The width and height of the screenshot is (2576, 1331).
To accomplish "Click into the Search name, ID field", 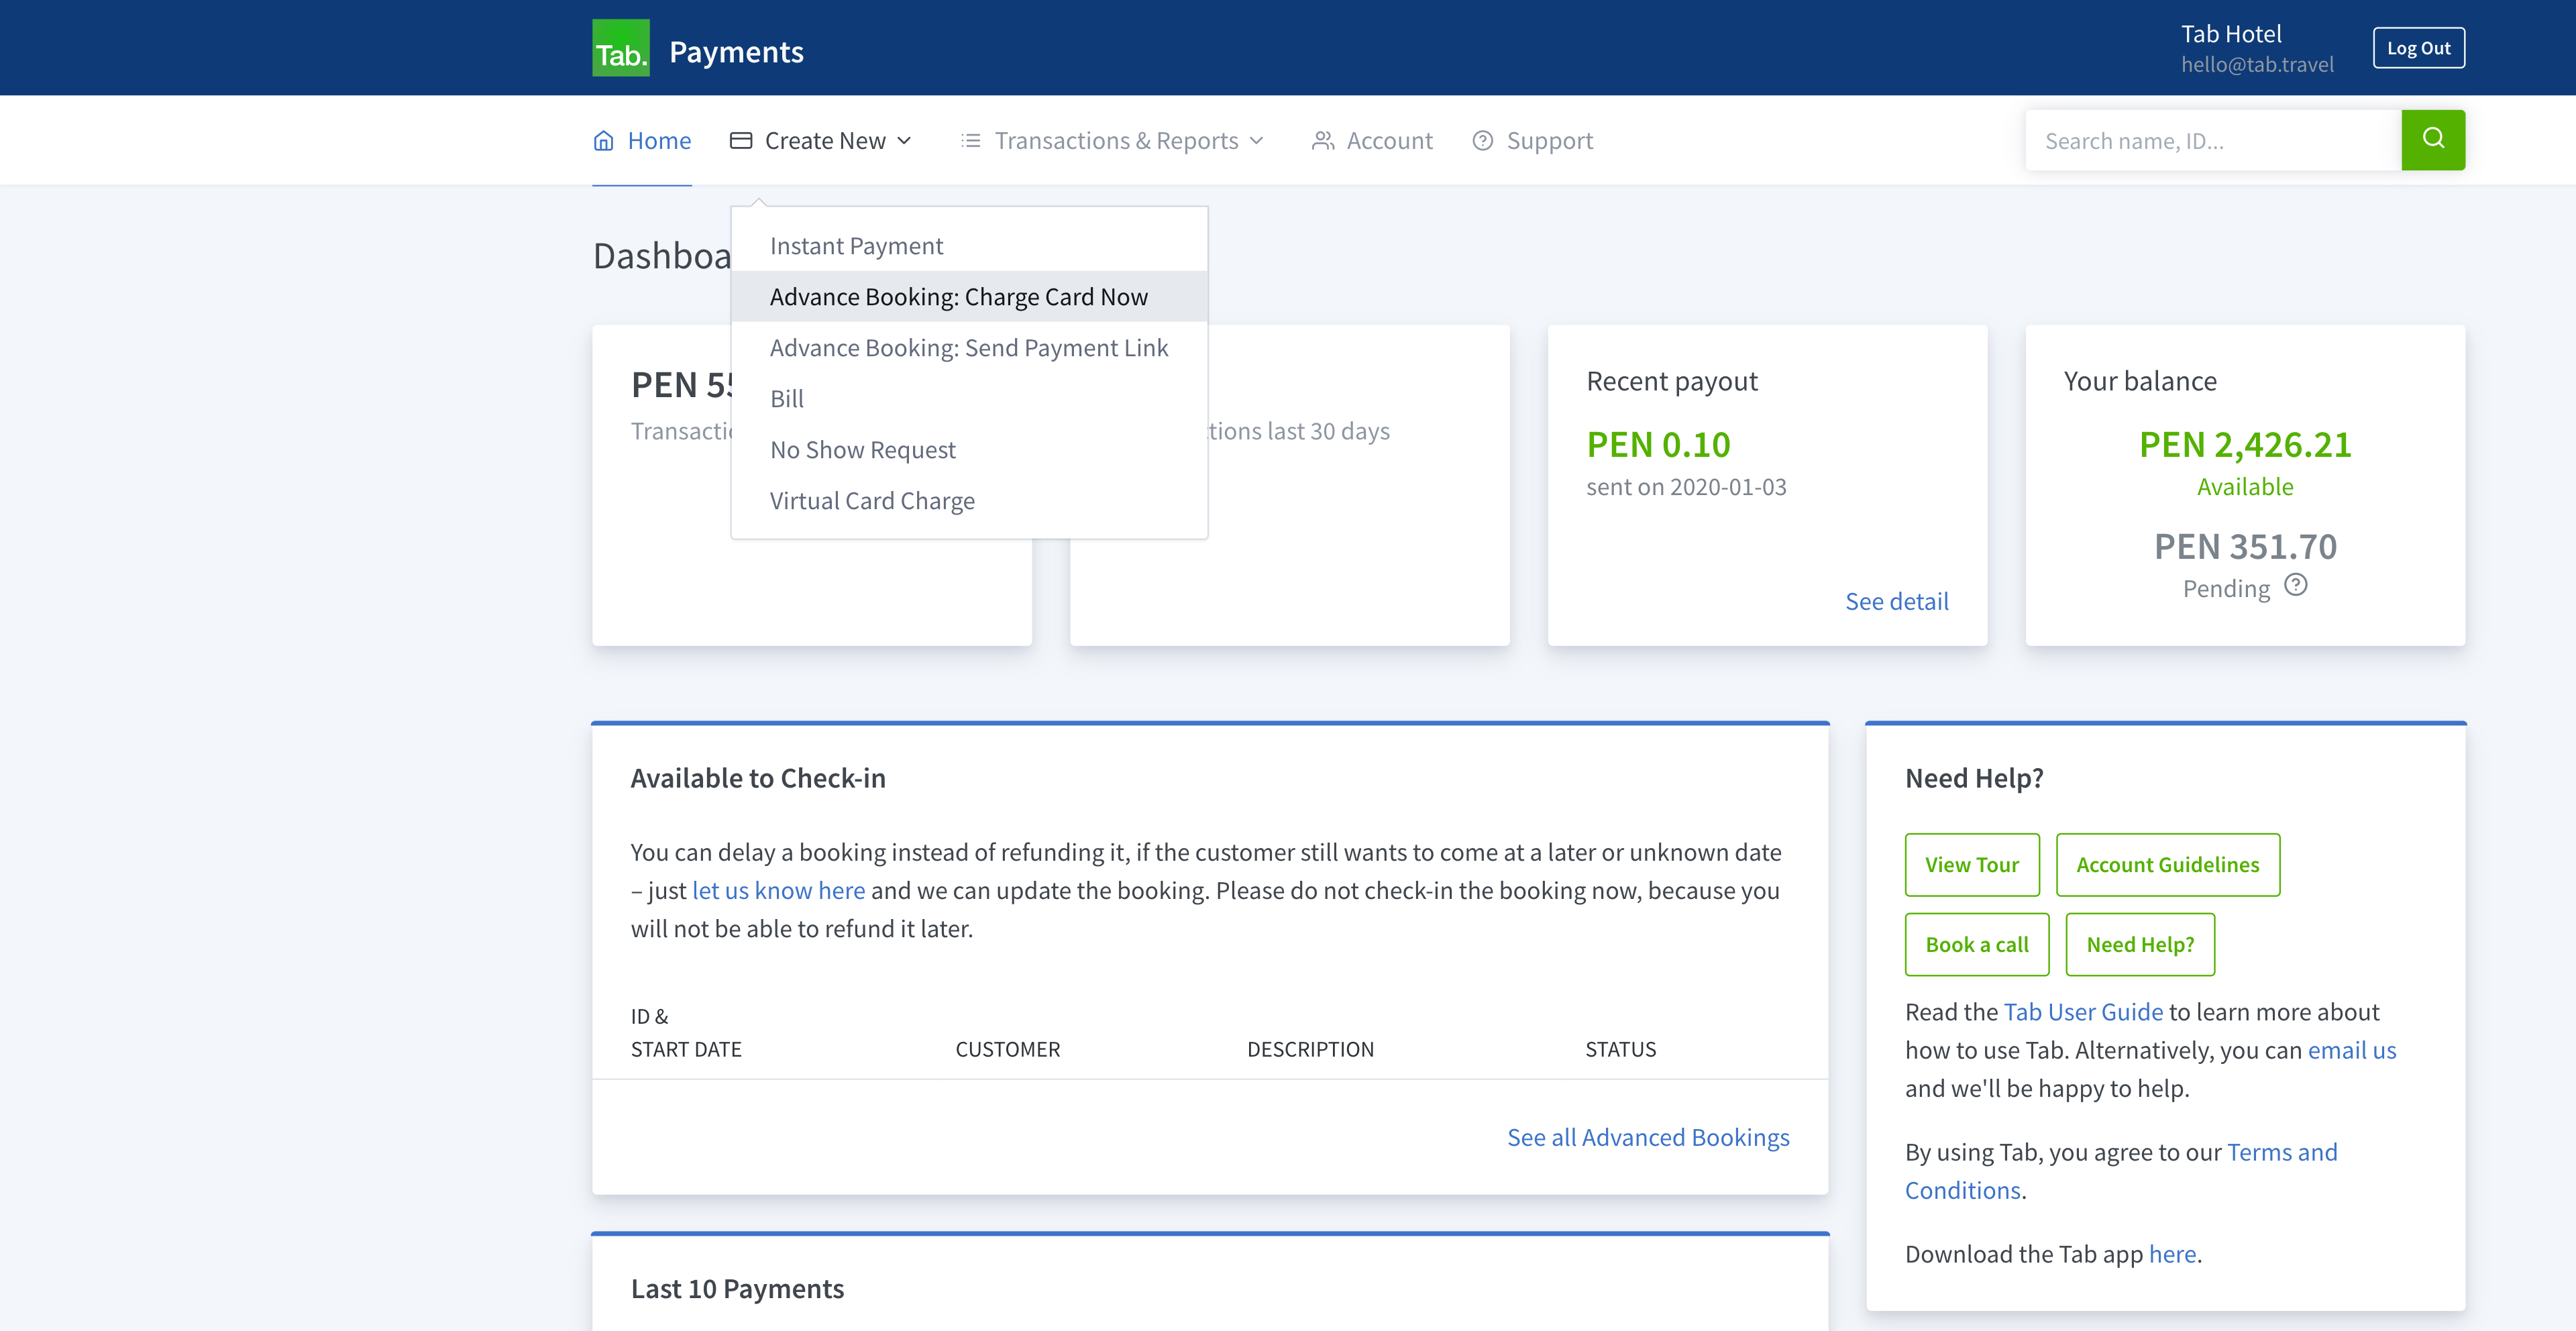I will (2213, 141).
